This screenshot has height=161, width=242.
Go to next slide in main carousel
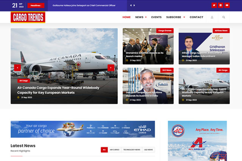pyautogui.click(x=111, y=68)
